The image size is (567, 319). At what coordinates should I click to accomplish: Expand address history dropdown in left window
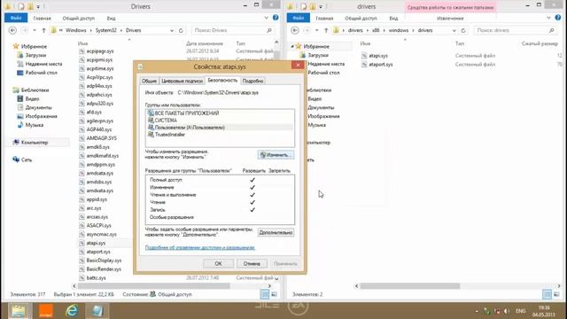point(172,31)
